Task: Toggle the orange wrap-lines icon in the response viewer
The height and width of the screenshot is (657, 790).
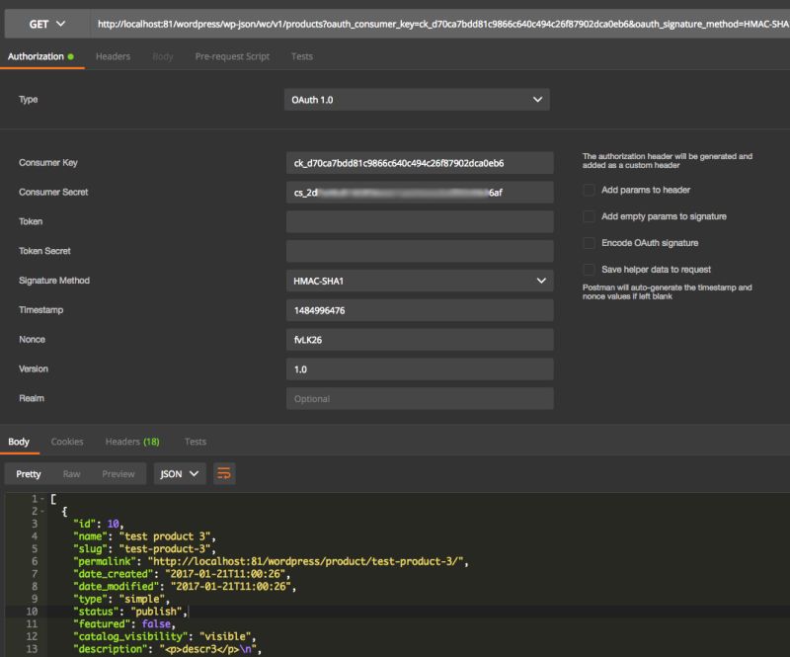Action: pyautogui.click(x=225, y=473)
